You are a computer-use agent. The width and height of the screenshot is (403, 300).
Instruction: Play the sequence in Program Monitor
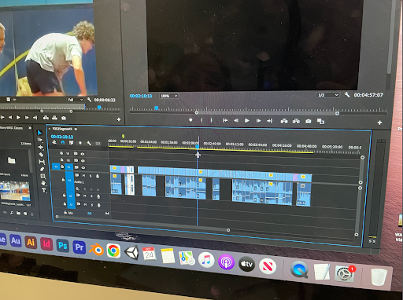pyautogui.click(x=246, y=121)
